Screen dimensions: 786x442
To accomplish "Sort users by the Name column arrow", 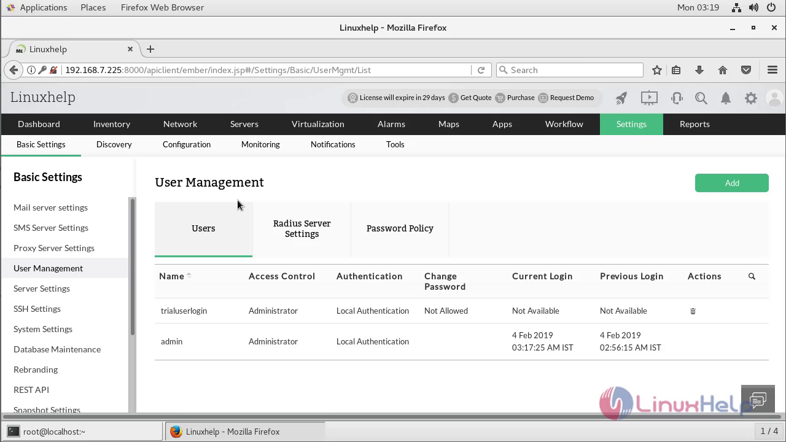I will coord(189,276).
